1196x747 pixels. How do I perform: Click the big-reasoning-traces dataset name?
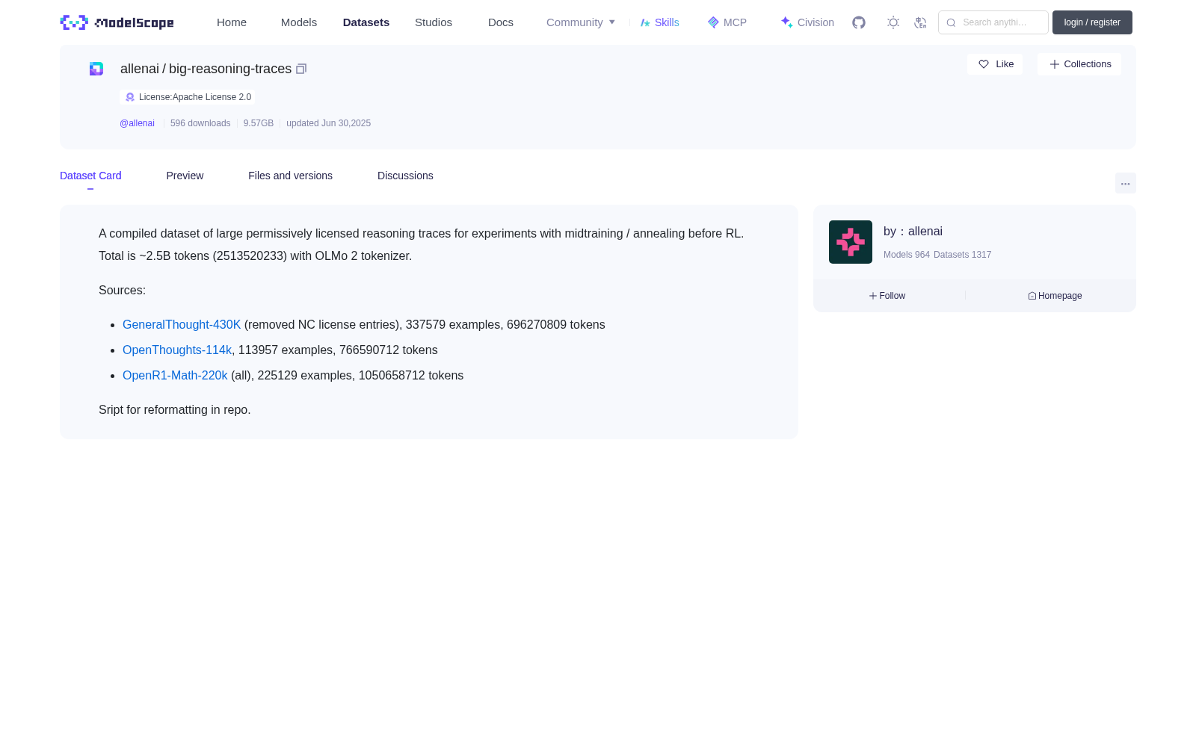pos(230,69)
